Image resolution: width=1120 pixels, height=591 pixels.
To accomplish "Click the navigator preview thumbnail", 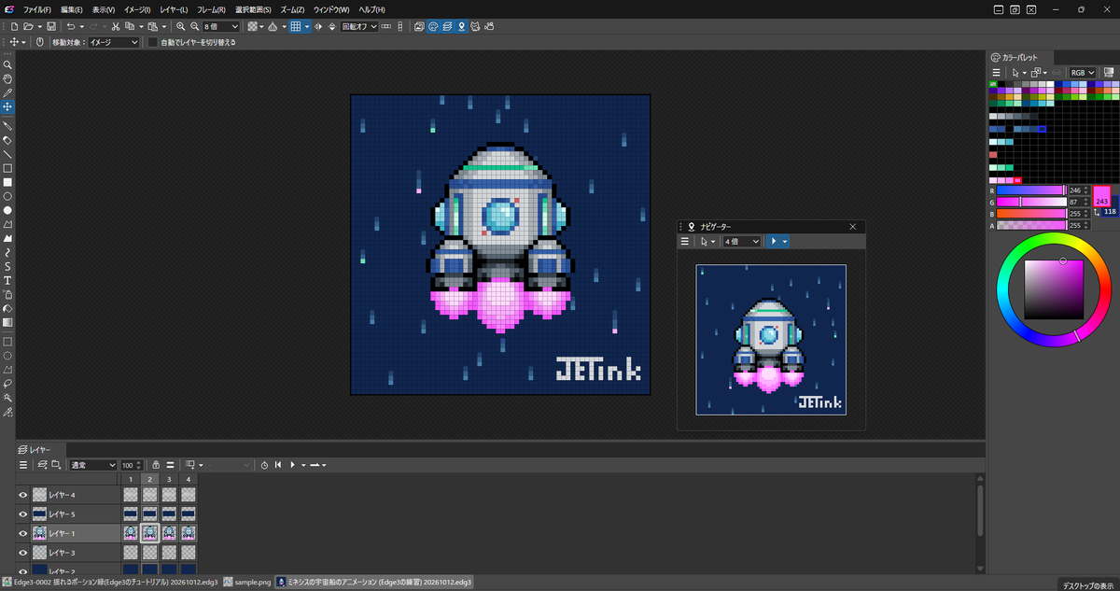I will click(x=771, y=340).
